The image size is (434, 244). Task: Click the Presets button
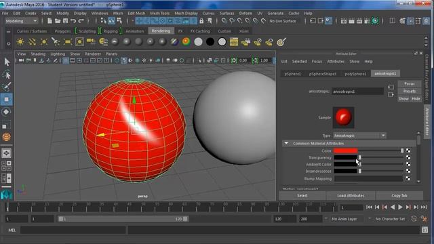click(410, 91)
